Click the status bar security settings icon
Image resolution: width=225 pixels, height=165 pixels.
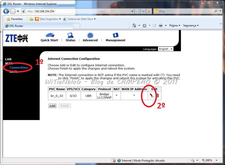tap(193, 160)
